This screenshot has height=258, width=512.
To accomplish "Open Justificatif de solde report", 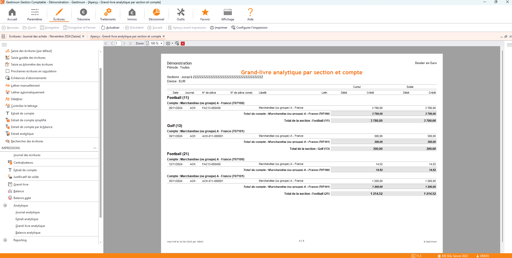I will tap(26, 177).
